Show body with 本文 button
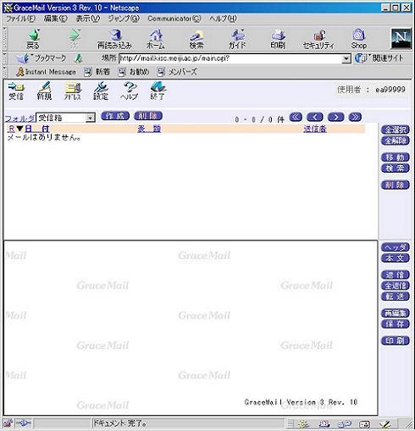Screen dimensions: 415x431 coord(396,258)
